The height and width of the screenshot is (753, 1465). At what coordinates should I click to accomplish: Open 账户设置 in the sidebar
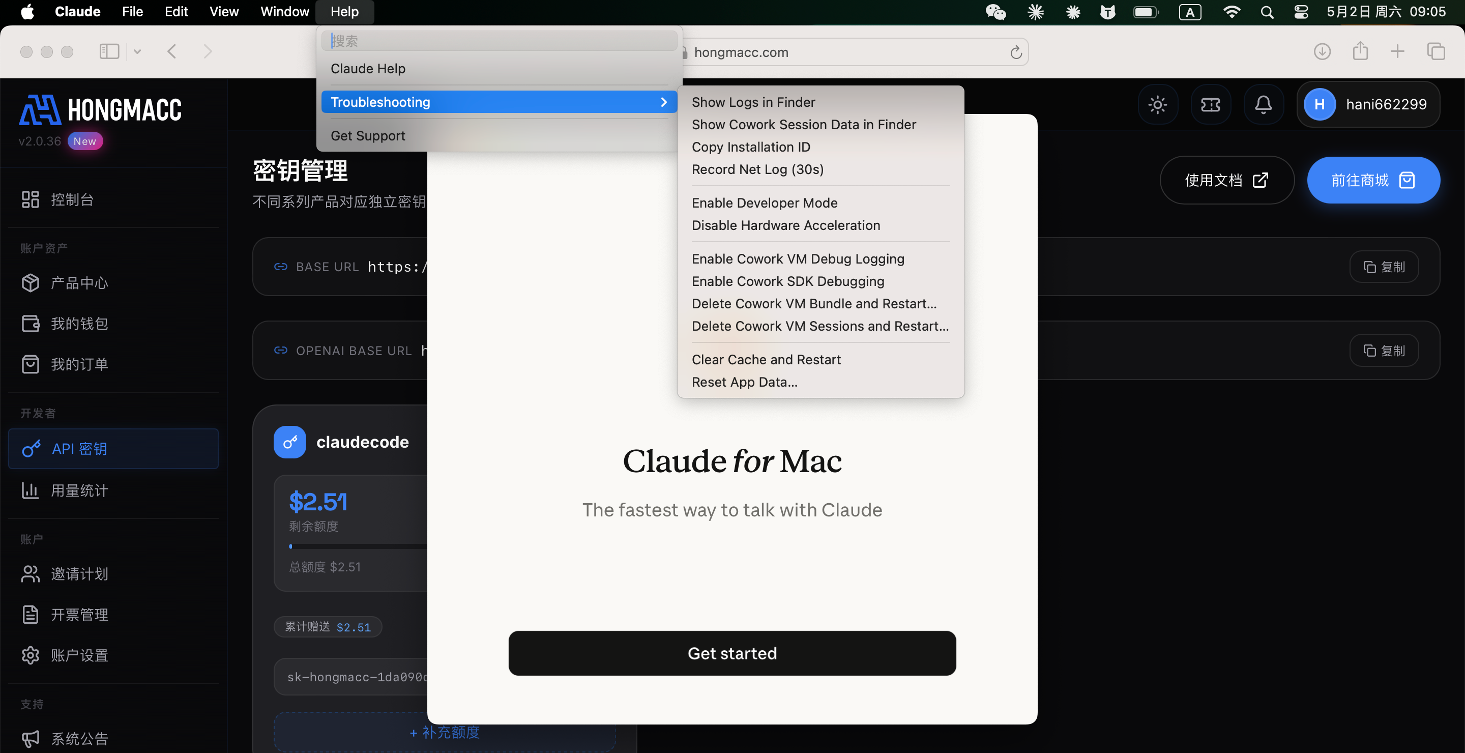tap(113, 655)
